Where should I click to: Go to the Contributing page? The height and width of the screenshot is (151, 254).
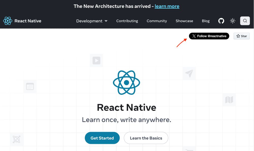(x=127, y=21)
